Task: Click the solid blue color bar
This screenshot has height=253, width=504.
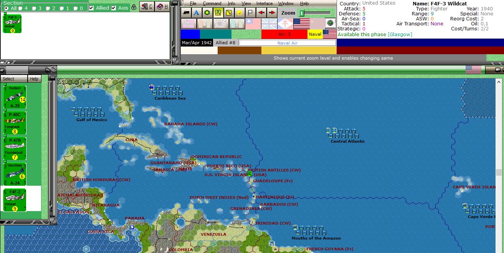Action: point(190,34)
